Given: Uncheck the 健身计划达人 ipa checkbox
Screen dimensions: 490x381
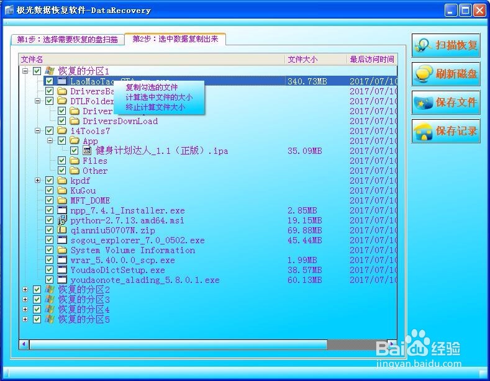Looking at the screenshot, I should coord(74,151).
